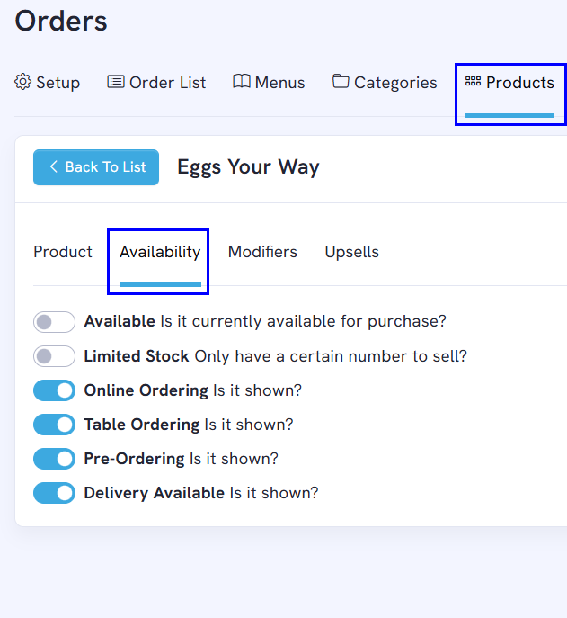Enable the Available toggle
This screenshot has height=618, width=567.
coord(54,322)
